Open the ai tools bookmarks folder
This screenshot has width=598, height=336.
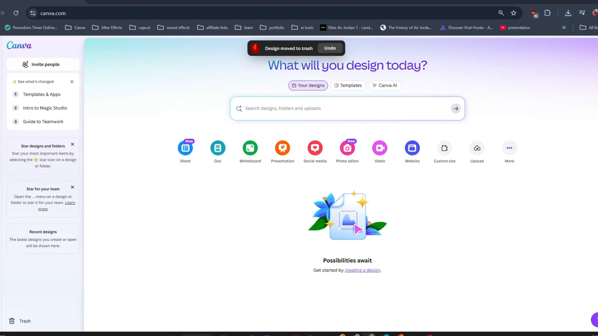(x=302, y=28)
